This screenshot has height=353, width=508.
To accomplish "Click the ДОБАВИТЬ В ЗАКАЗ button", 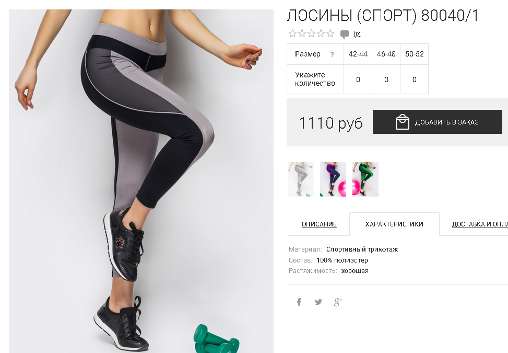I will (438, 122).
